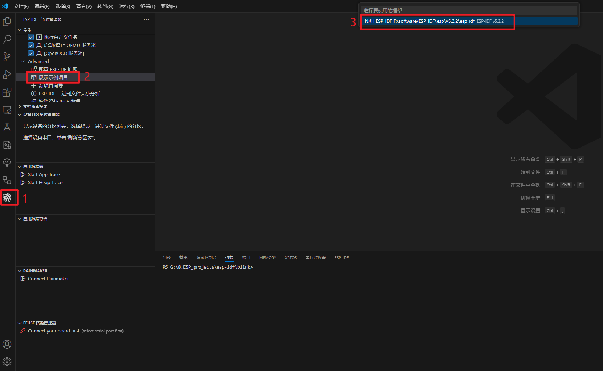Click Connect Rainmaker...
The width and height of the screenshot is (603, 371).
point(50,279)
